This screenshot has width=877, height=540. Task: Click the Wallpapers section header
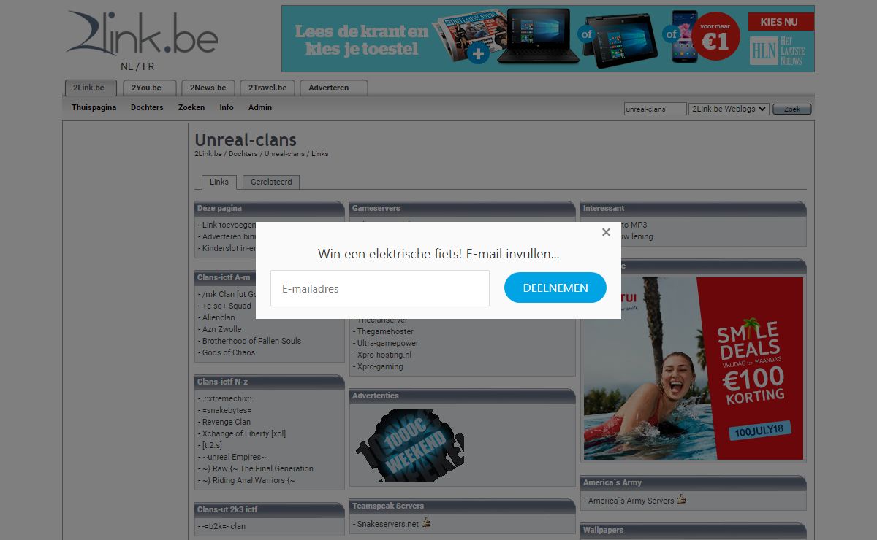point(693,530)
